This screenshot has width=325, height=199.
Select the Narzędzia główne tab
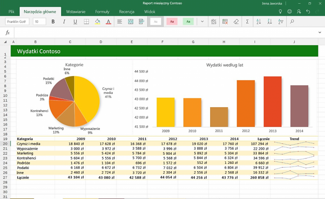point(40,12)
